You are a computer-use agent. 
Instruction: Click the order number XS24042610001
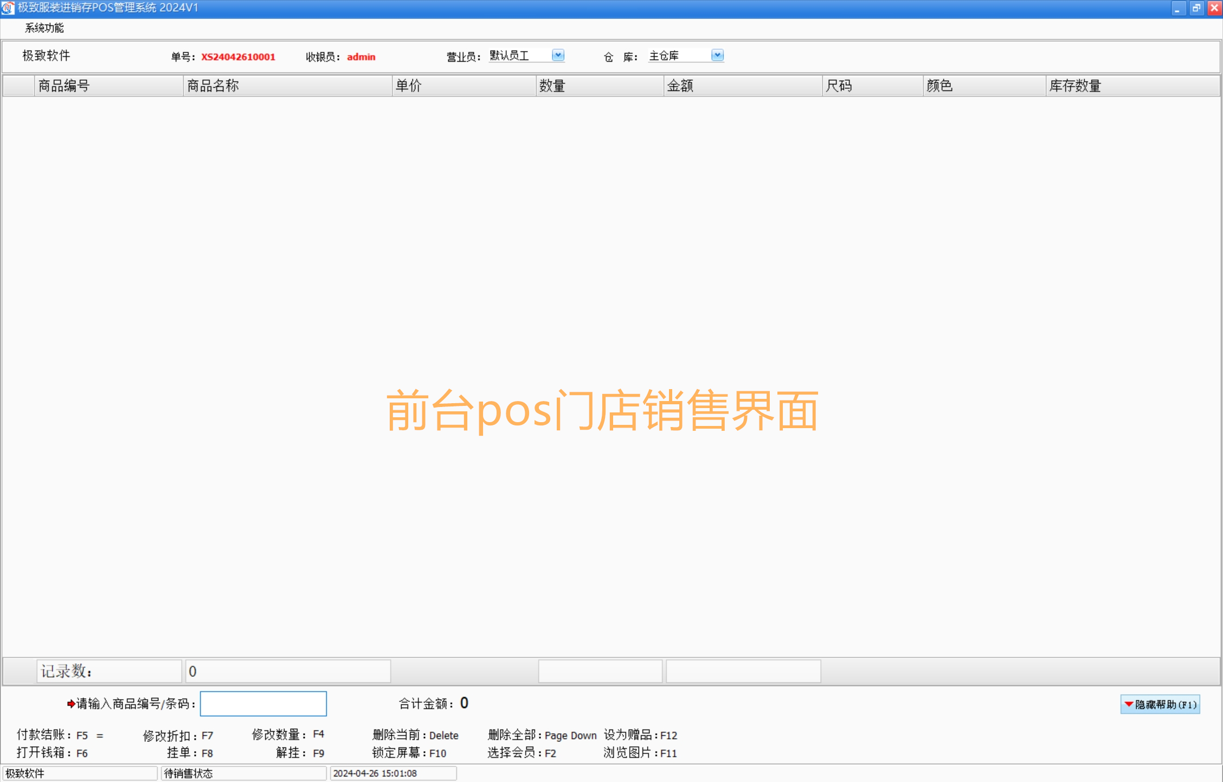pos(238,57)
